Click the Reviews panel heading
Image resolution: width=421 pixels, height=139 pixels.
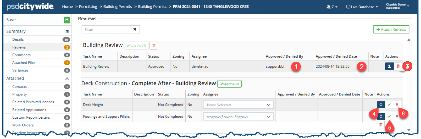click(87, 19)
